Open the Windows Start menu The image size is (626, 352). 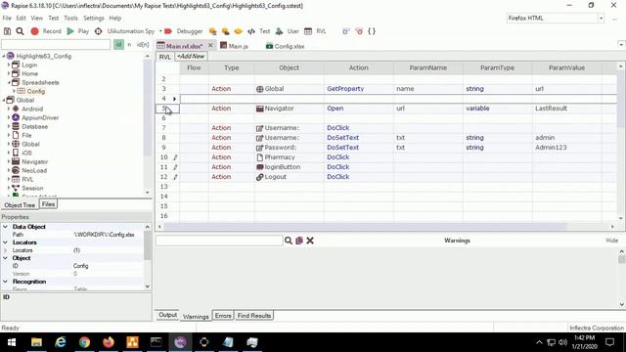pos(12,342)
